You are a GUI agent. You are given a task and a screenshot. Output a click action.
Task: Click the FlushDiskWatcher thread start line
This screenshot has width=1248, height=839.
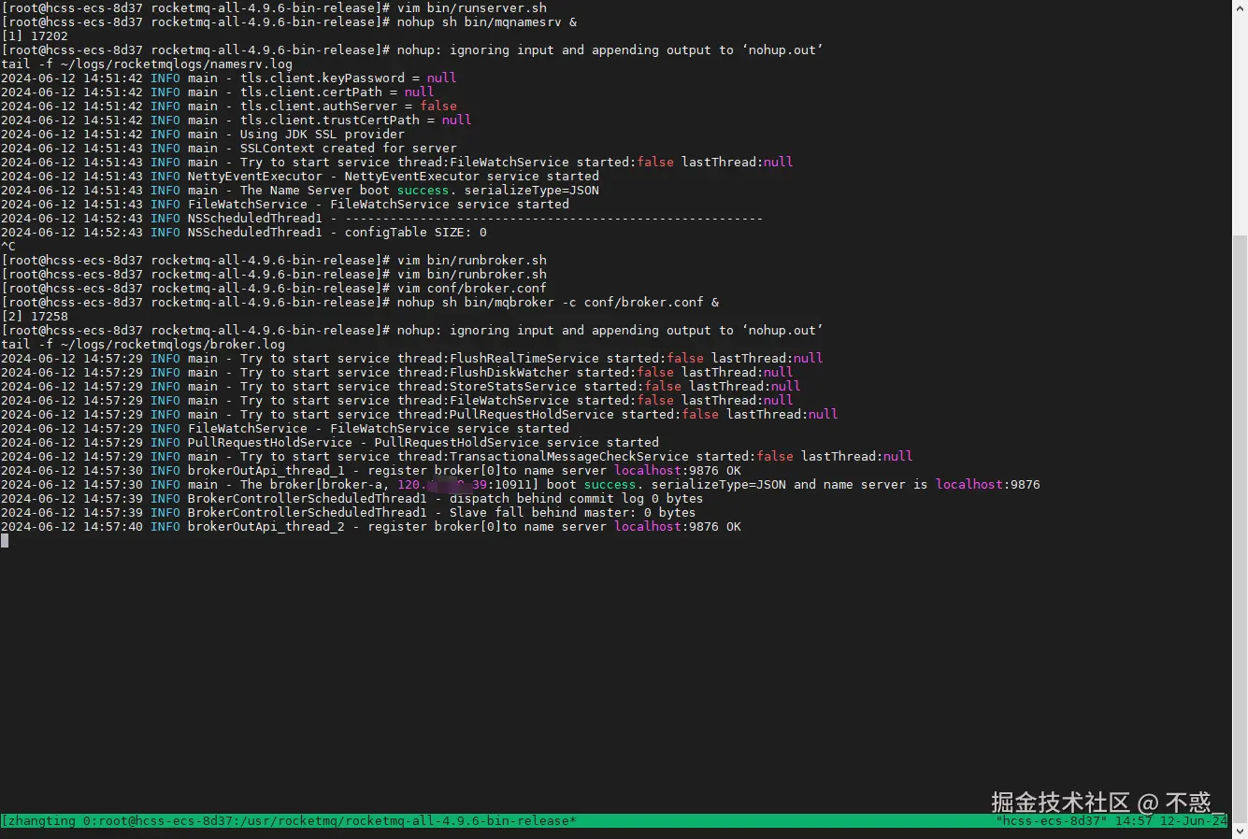(x=397, y=372)
